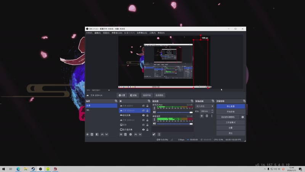Open virtual camera settings gear
This screenshot has height=172, width=305.
click(x=242, y=117)
